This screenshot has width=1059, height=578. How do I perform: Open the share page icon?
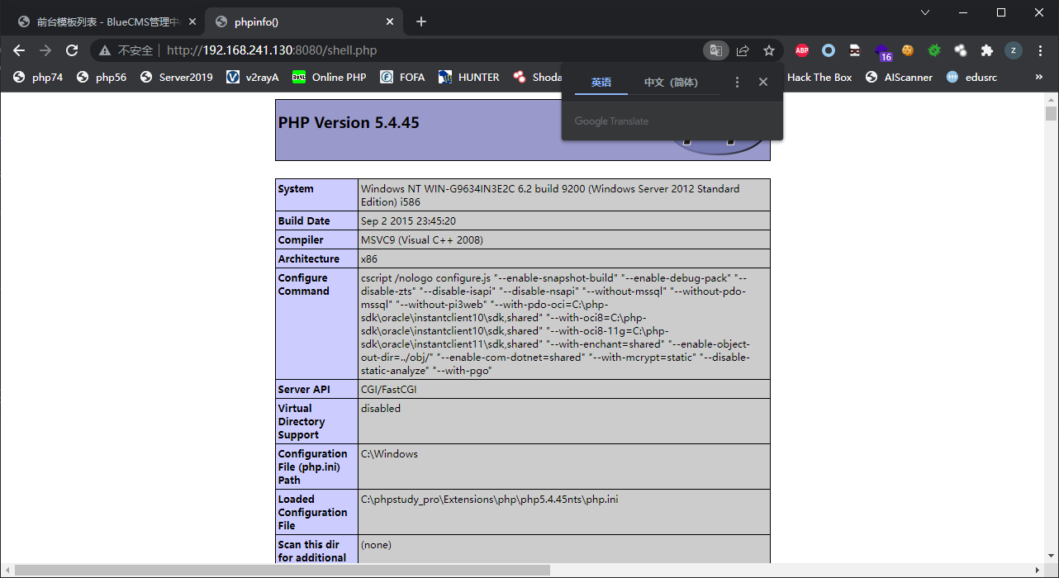(x=743, y=50)
